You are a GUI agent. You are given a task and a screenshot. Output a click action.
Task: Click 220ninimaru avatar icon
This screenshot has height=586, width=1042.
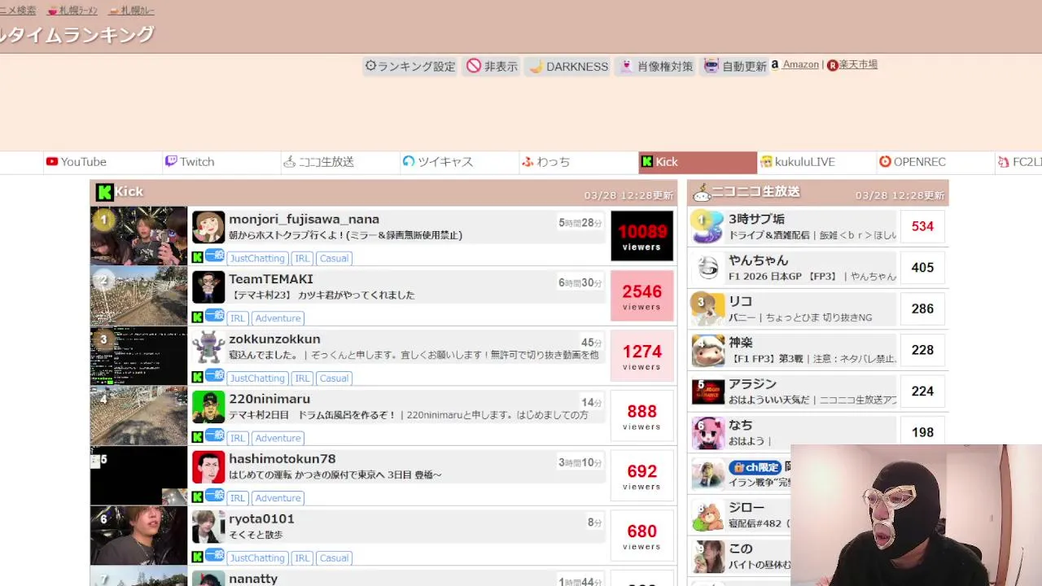point(208,407)
